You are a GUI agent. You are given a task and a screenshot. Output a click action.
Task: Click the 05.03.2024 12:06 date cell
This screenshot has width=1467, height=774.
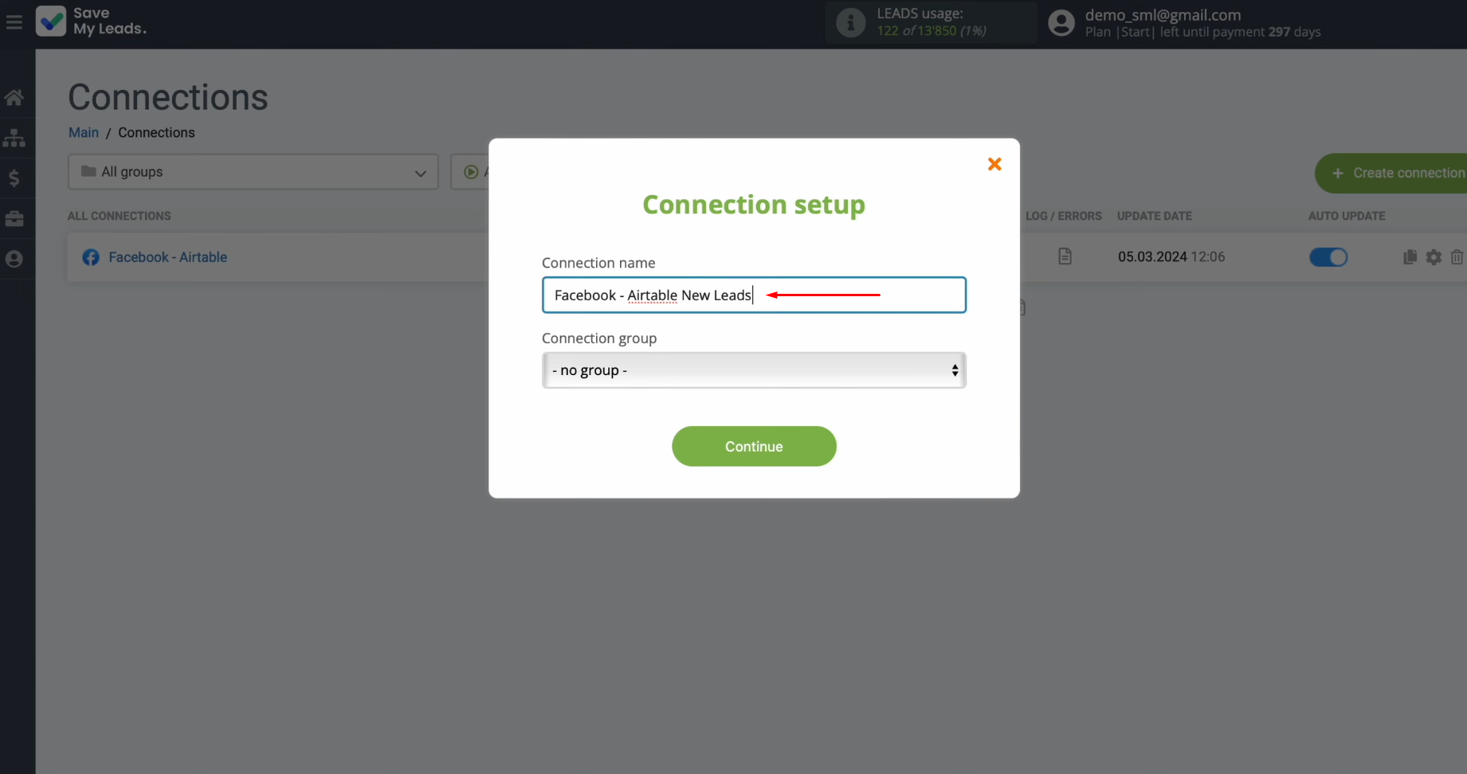1171,256
